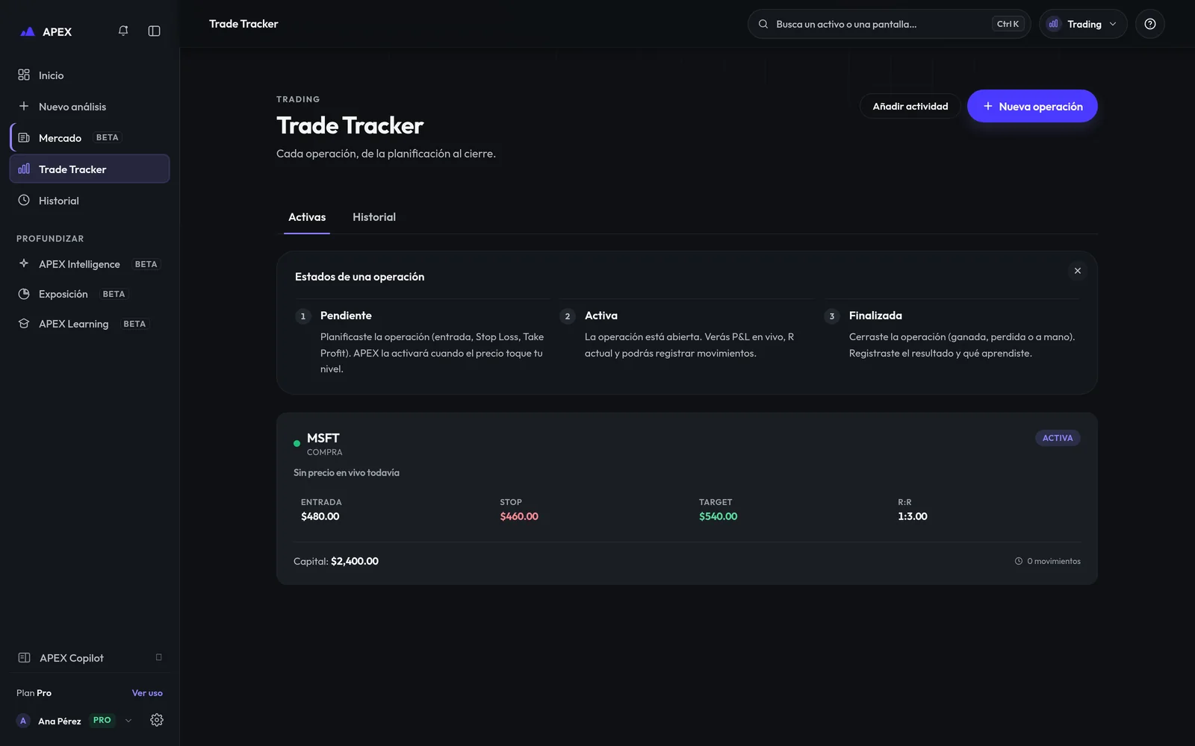The height and width of the screenshot is (746, 1195).
Task: Dismiss the Estados de una operación card
Action: pyautogui.click(x=1078, y=271)
